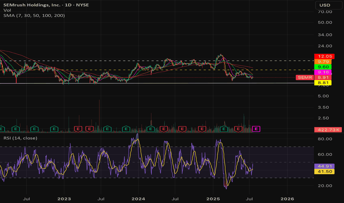Click the purple 44.91 RSI value label
Image resolution: width=344 pixels, height=203 pixels.
tap(324, 166)
